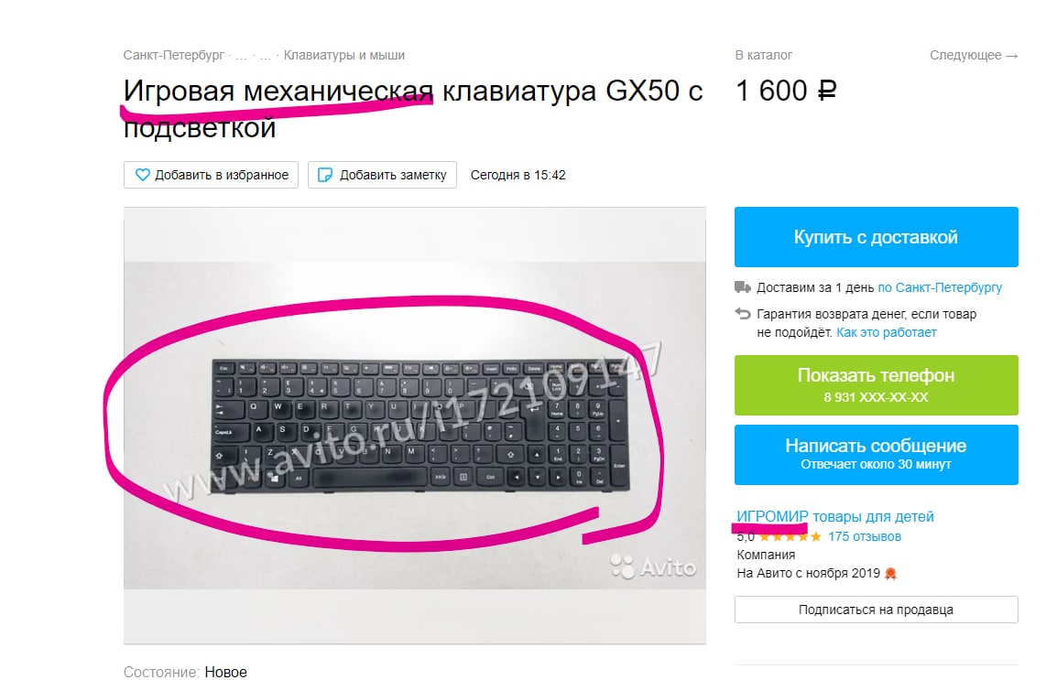
Task: Click the return guarantee arrow icon
Action: pos(743,313)
